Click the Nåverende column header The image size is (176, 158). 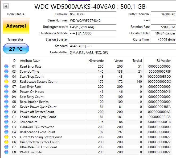point(96,61)
